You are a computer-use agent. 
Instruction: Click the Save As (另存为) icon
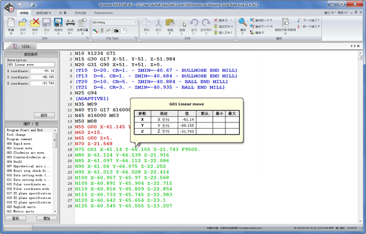(58, 23)
